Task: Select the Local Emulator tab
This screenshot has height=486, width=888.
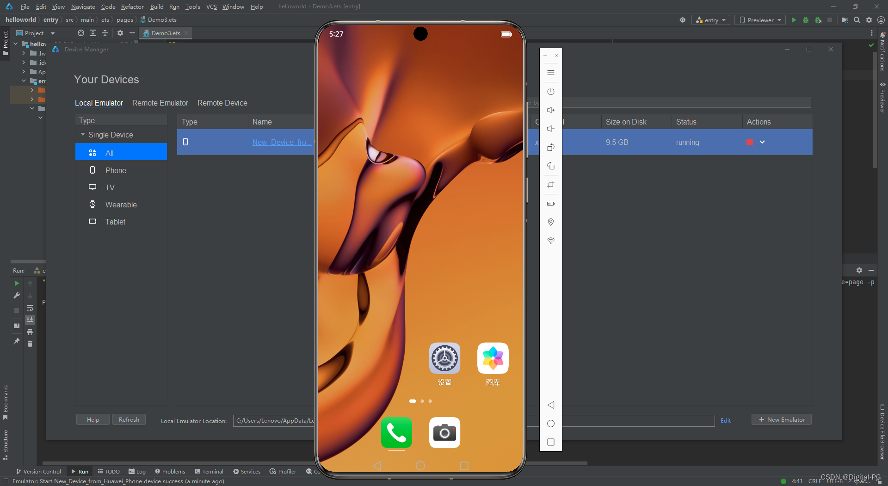Action: (99, 103)
